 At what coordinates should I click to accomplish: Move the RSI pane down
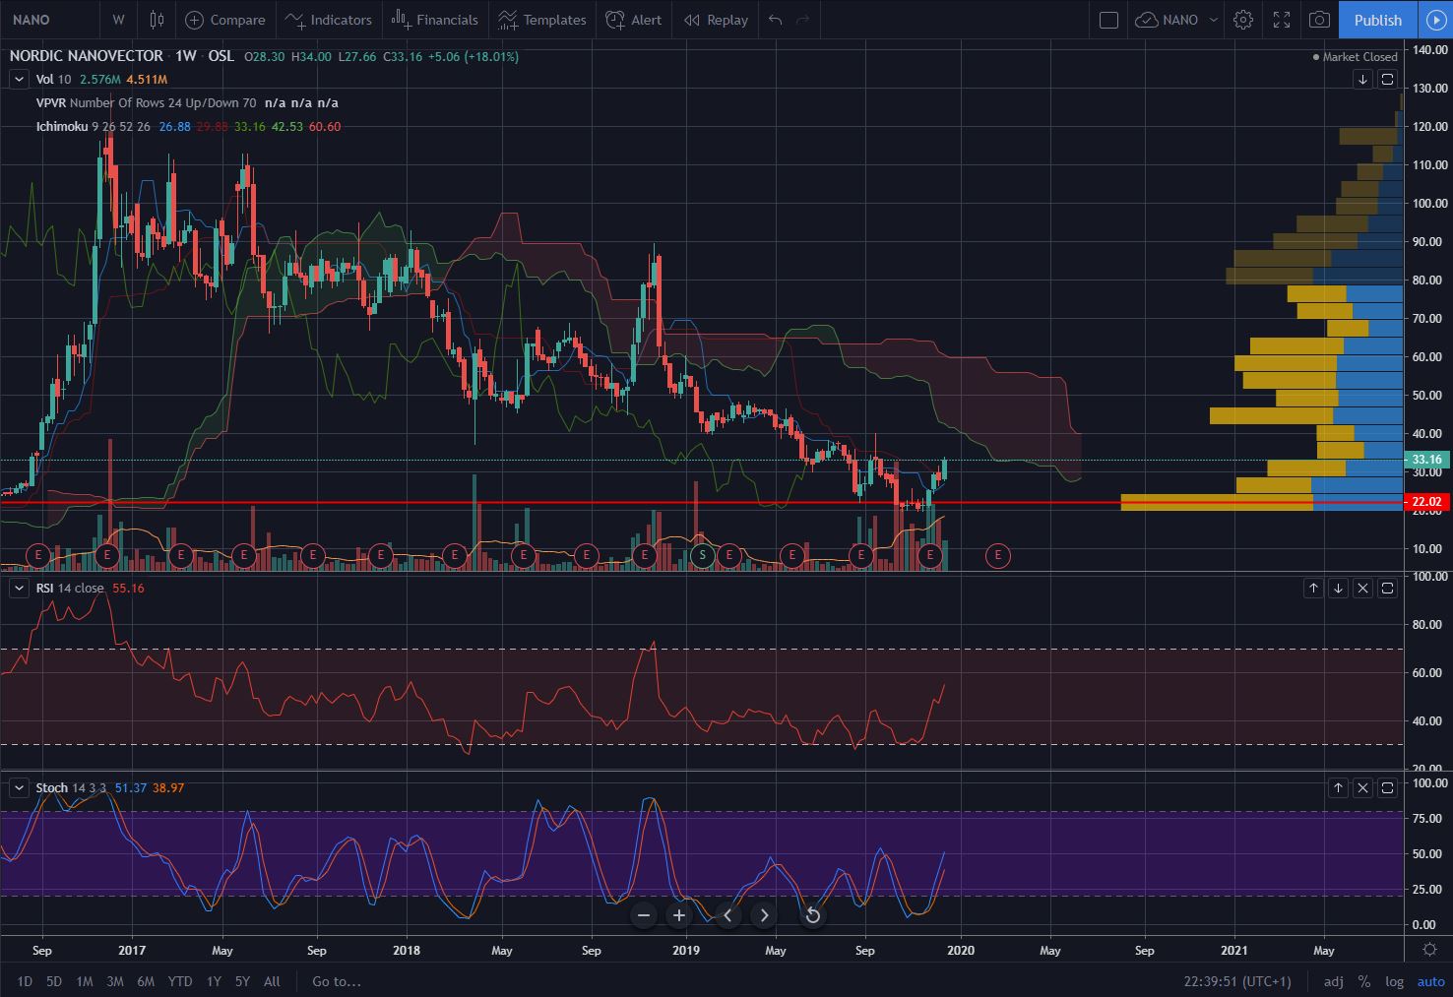(1338, 588)
